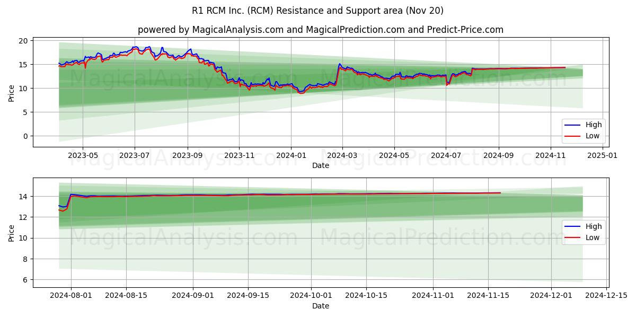
Task: Click the '12' y-axis label in the bottom chart
Action: [x=24, y=217]
